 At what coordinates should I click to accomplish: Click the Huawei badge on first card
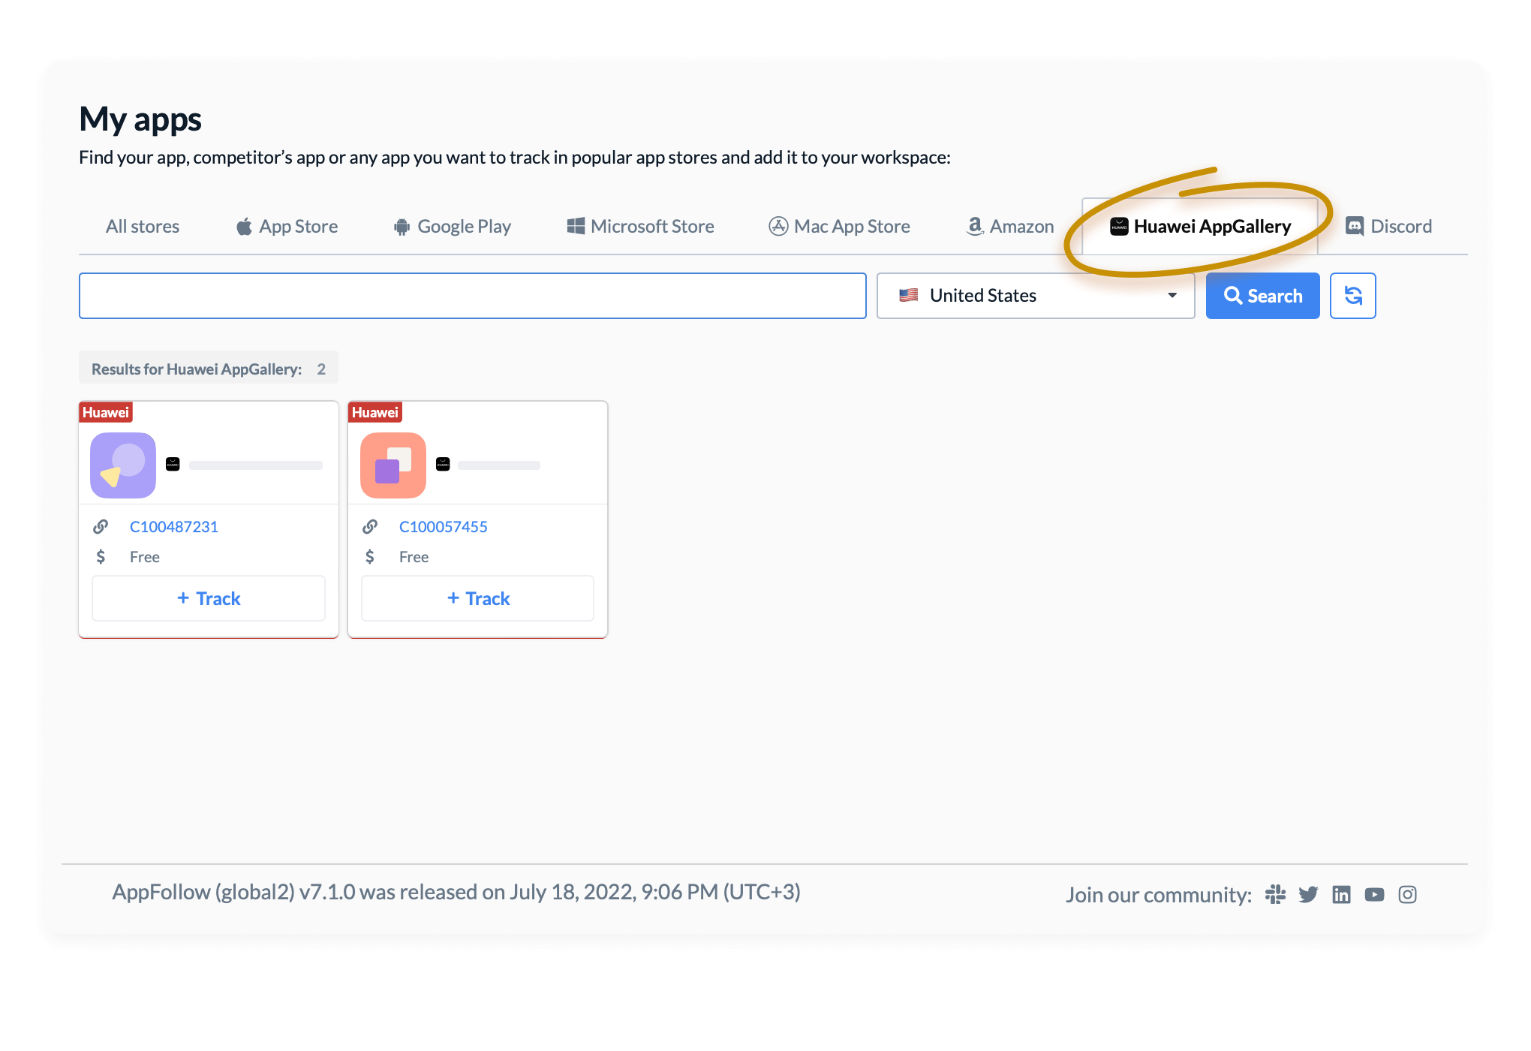click(106, 412)
